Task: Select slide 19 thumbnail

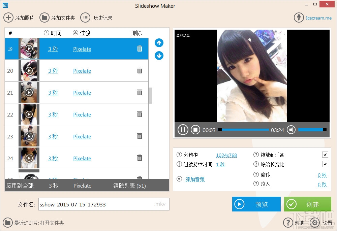Action: pos(29,49)
